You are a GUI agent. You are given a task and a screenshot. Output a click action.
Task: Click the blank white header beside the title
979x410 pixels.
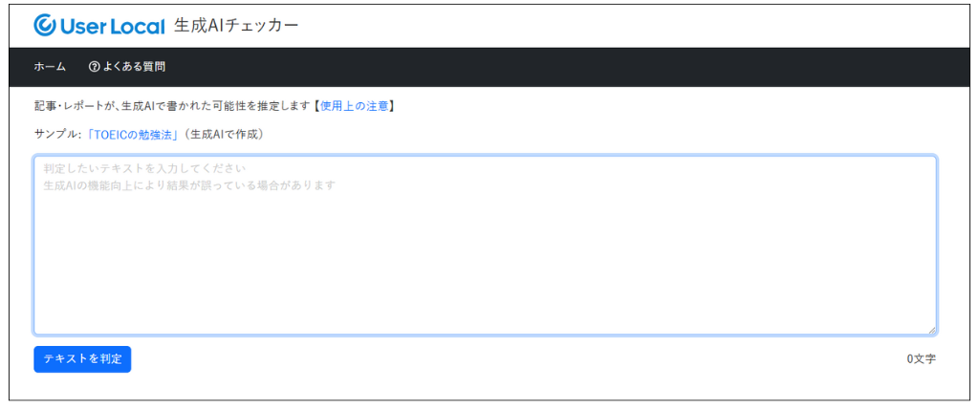[621, 25]
